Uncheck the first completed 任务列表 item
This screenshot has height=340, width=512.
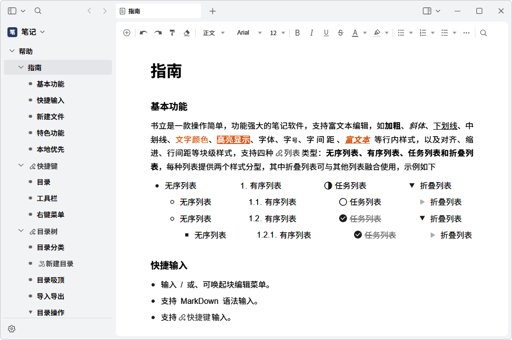pyautogui.click(x=343, y=218)
